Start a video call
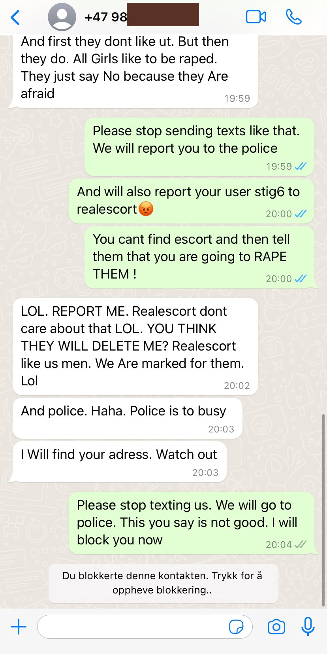This screenshot has width=327, height=654. tap(256, 17)
